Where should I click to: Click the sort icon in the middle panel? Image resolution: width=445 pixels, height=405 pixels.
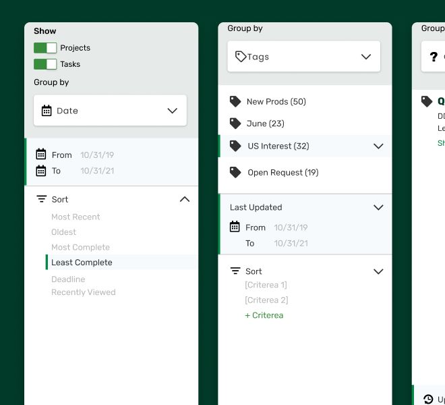pyautogui.click(x=235, y=271)
